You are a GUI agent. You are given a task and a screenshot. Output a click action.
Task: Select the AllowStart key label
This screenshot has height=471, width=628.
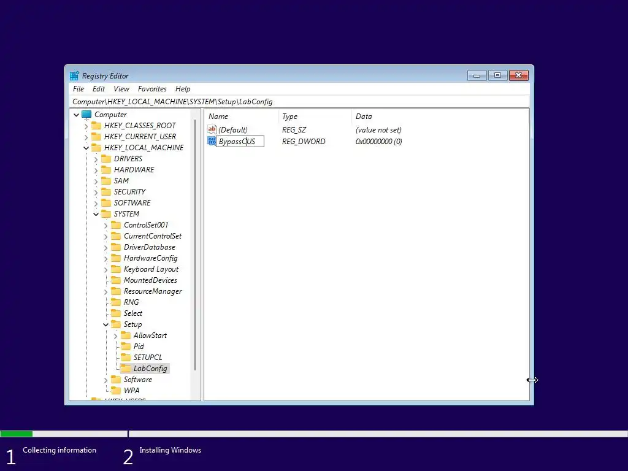click(x=150, y=335)
